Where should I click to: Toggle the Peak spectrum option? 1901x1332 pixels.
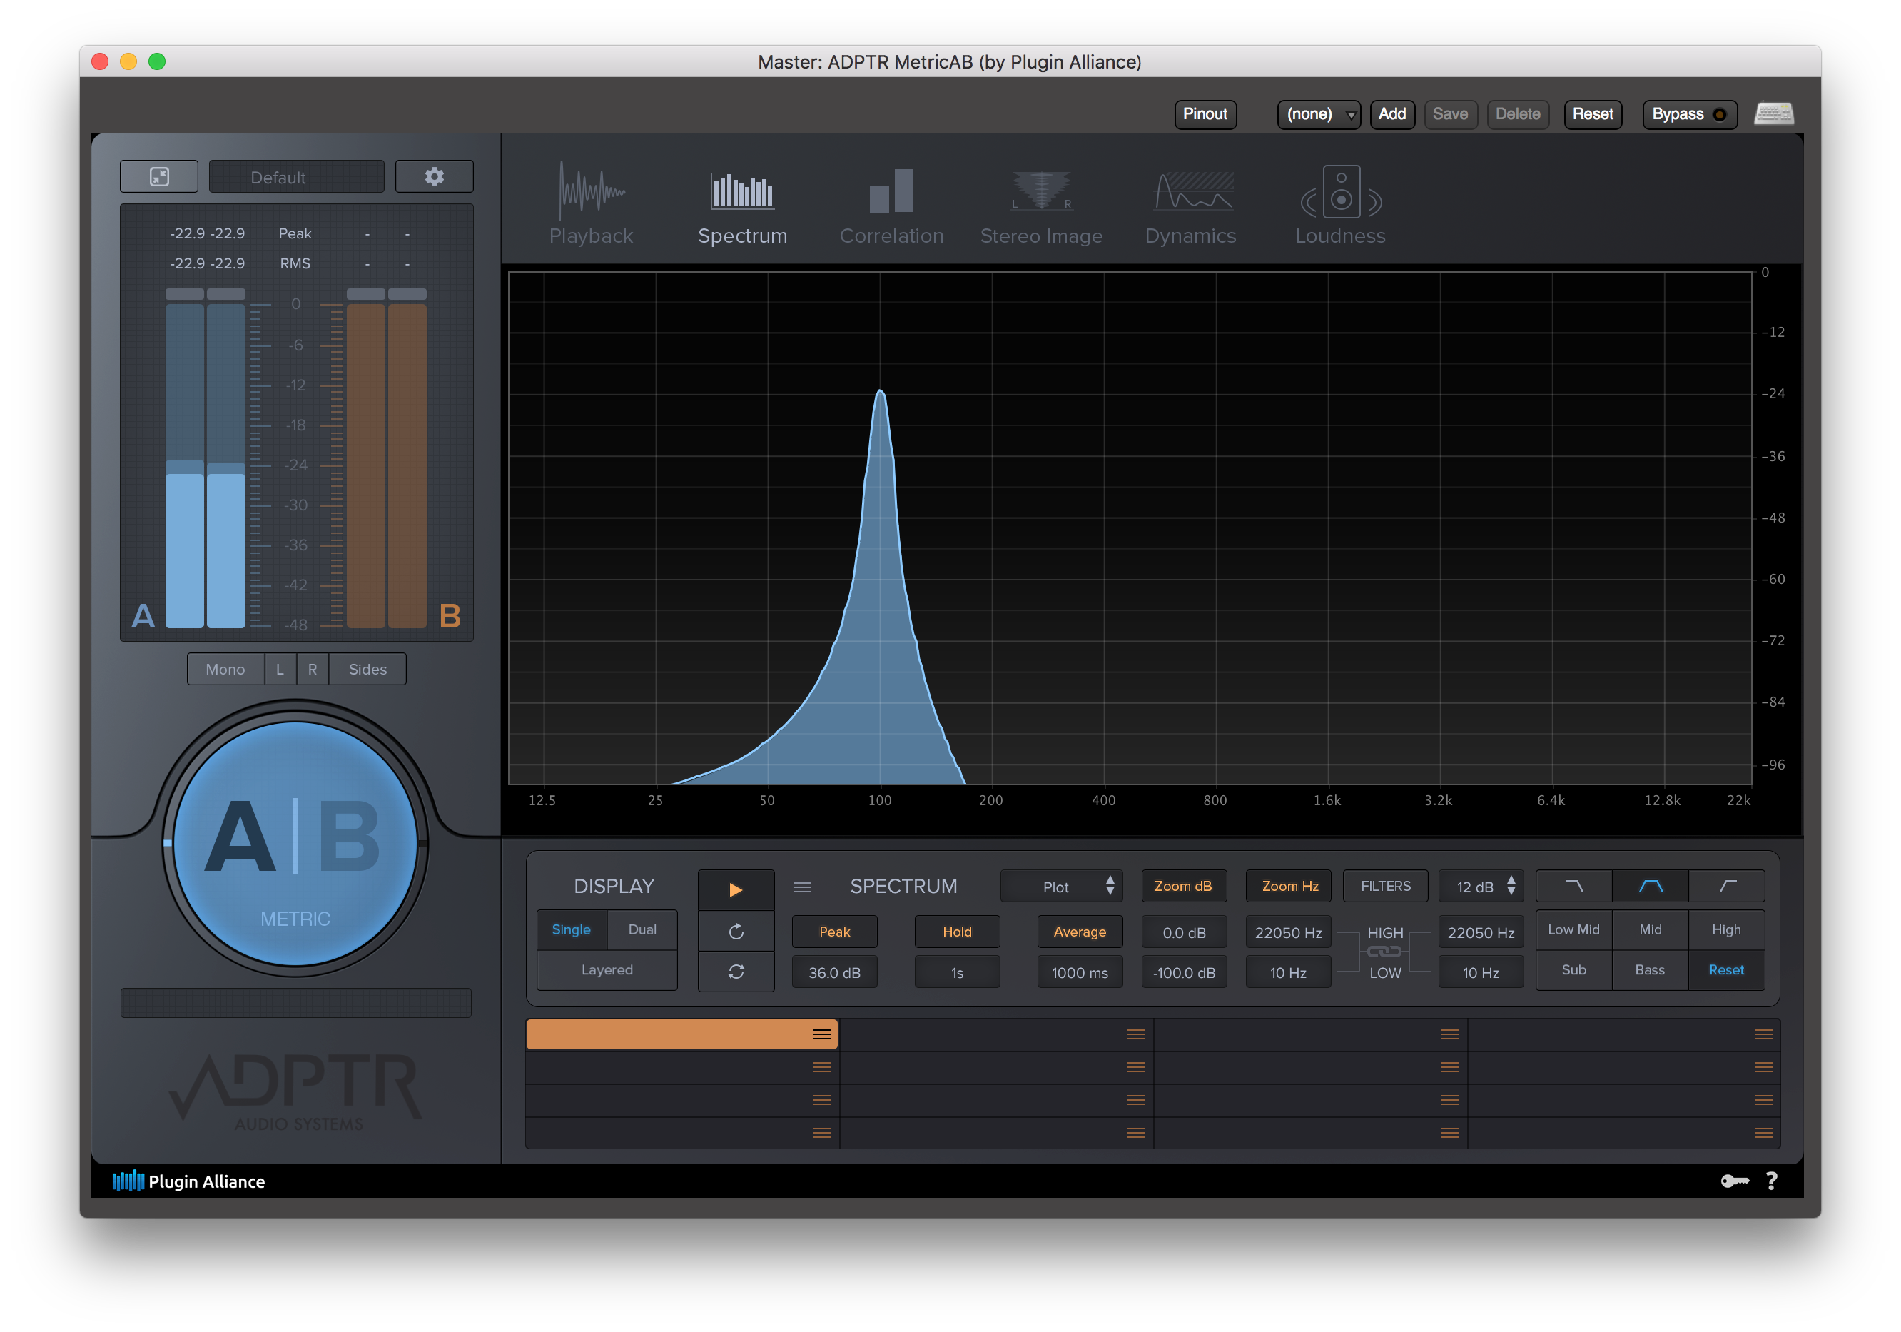coord(835,932)
